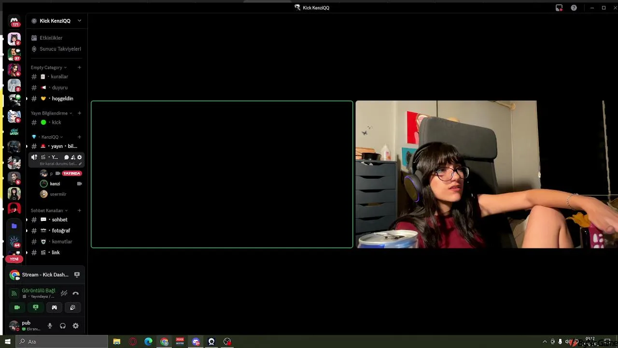Open Sunucu Takviyeleri server boosts

[56, 49]
